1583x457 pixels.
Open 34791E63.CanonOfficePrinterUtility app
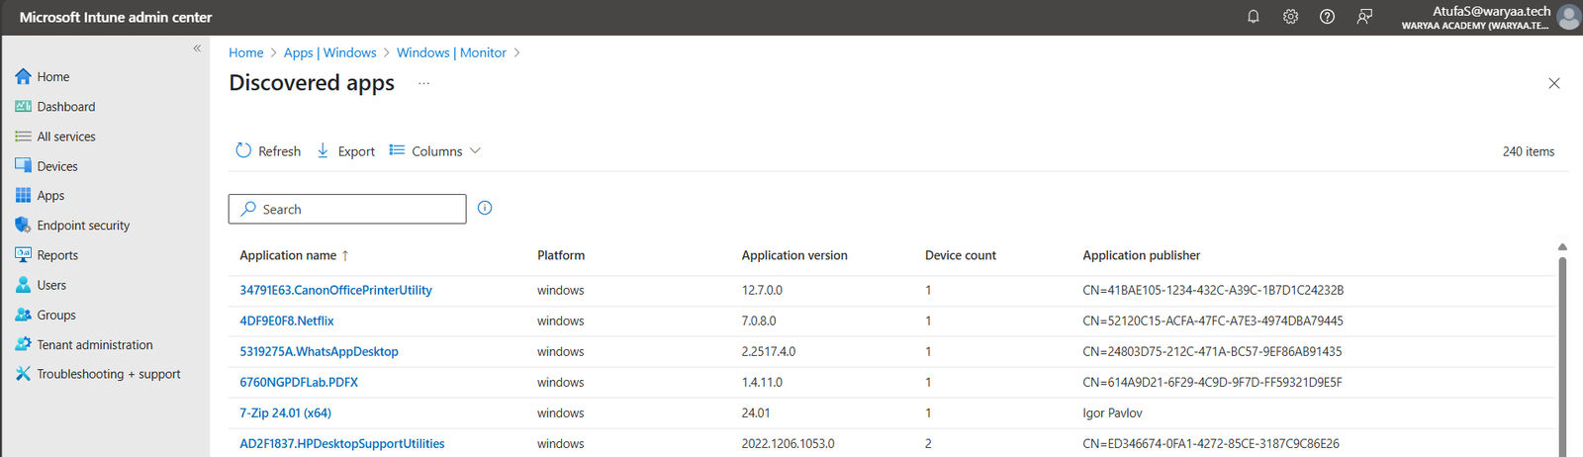(x=335, y=290)
